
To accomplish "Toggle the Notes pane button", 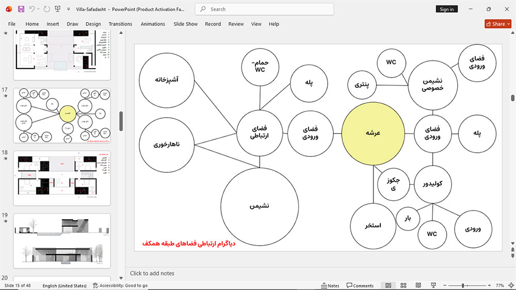I will (x=330, y=286).
